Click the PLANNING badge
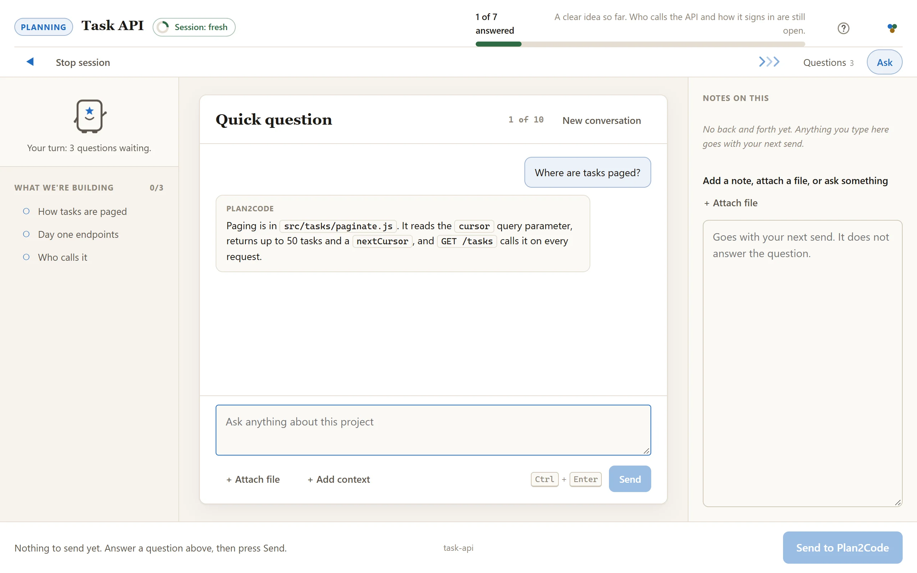917x573 pixels. point(44,27)
